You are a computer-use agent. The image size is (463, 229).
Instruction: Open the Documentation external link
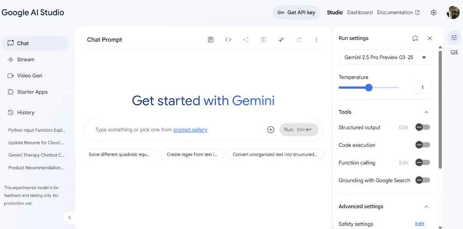[x=398, y=12]
